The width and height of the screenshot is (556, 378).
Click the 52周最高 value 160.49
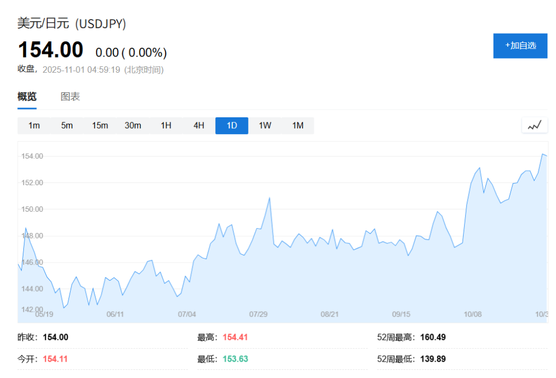(x=433, y=337)
